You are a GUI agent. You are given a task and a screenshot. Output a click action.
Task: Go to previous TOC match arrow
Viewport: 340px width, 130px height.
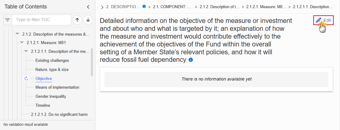77,20
